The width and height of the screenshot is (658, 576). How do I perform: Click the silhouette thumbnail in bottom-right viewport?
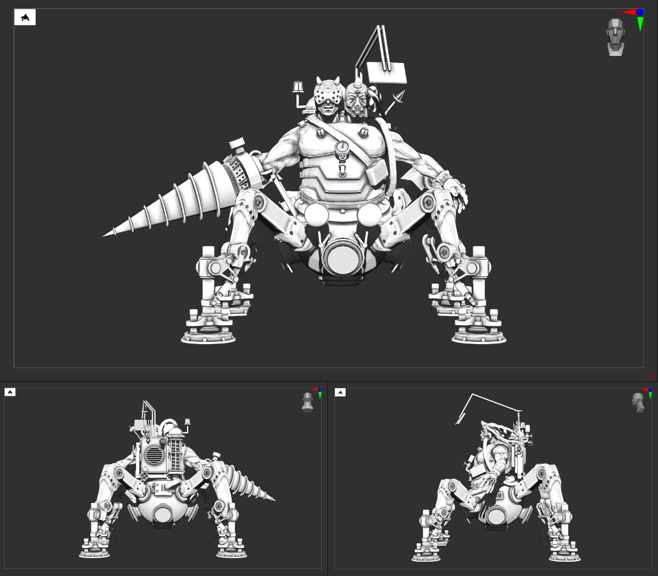340,392
